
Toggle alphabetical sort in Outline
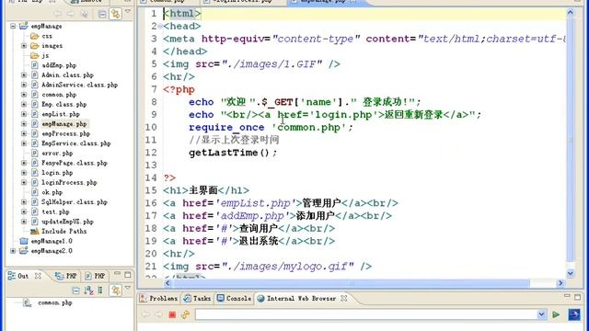(88, 291)
